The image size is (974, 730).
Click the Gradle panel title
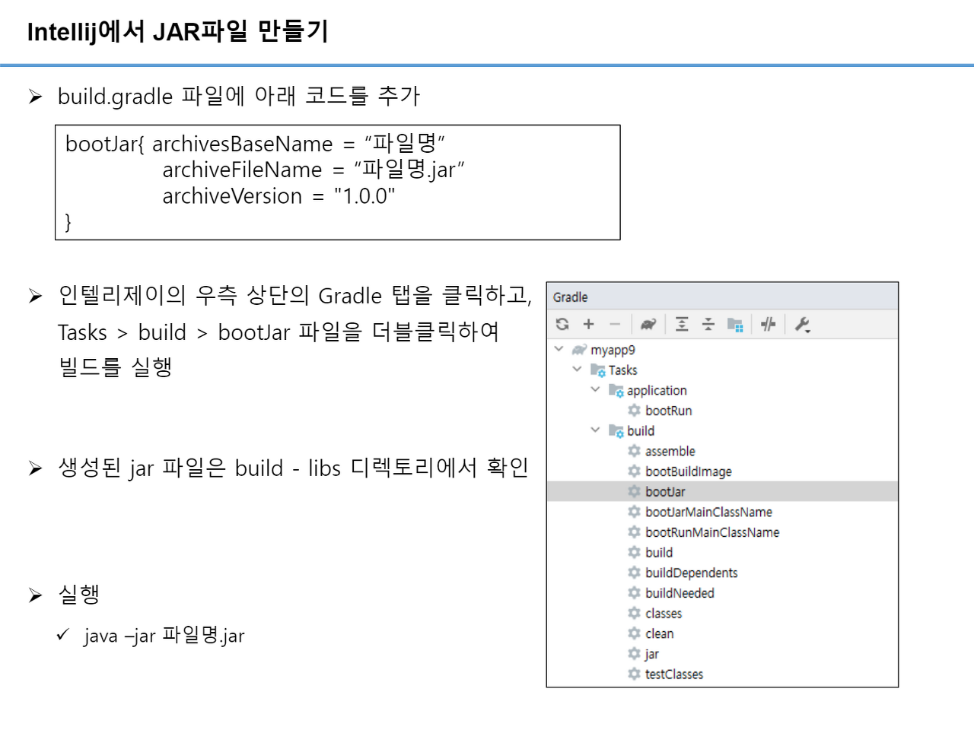tap(570, 297)
